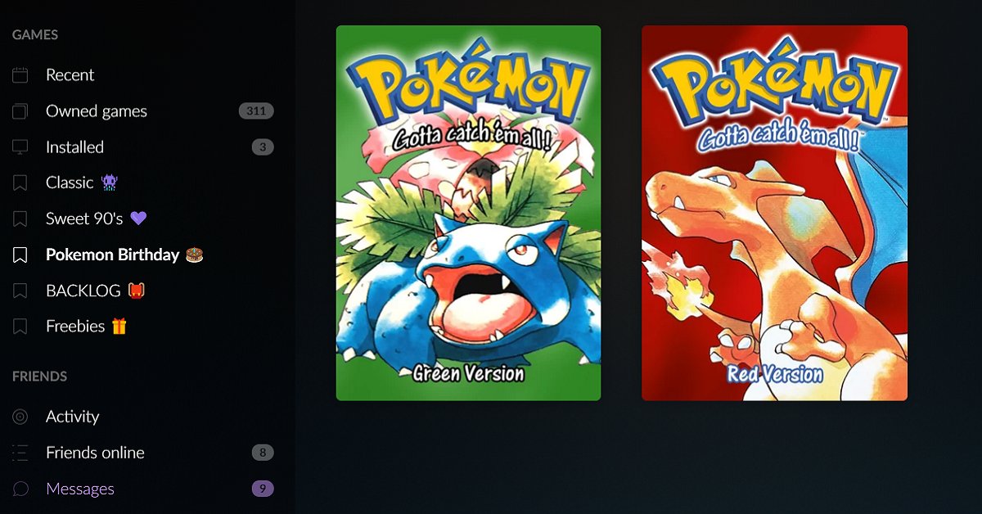Click the 311 owned games count badge

pos(256,111)
